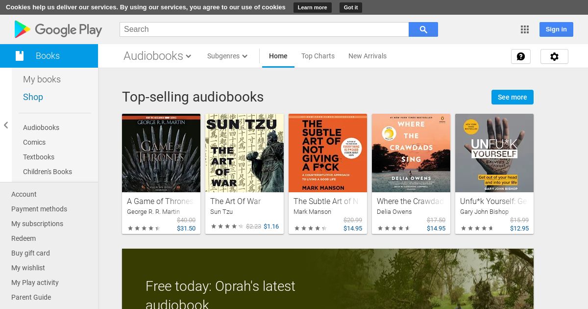This screenshot has height=309, width=588.
Task: Dismiss cookie banner with Got it
Action: point(351,7)
